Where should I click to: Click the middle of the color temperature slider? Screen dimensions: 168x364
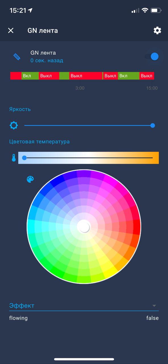pos(88,158)
